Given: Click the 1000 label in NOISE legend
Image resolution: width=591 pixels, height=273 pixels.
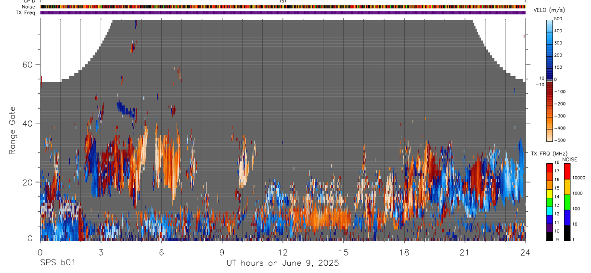Looking at the screenshot, I should (x=578, y=193).
